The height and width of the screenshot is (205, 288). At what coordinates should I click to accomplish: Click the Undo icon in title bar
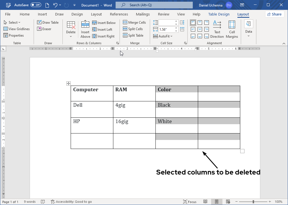tap(55, 5)
